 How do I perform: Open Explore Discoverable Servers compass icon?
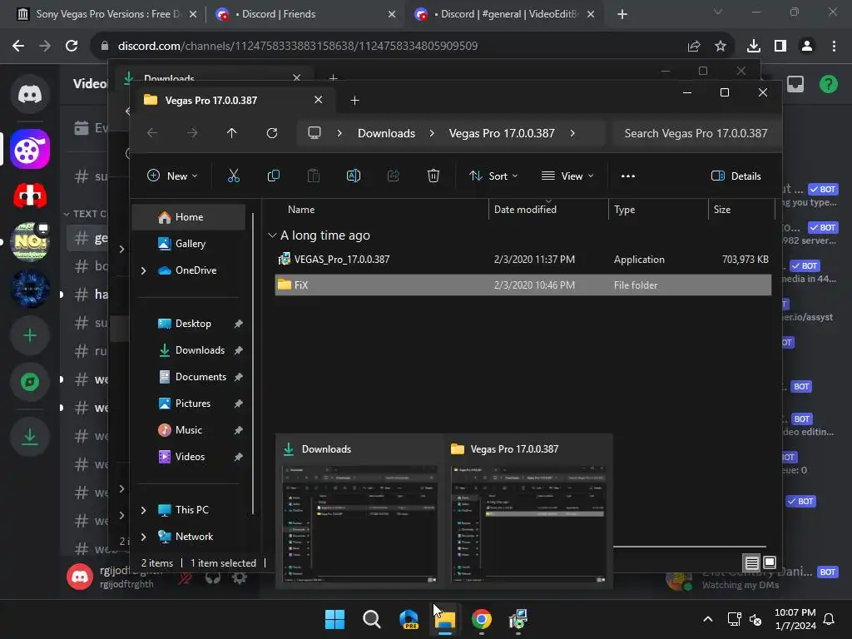pos(30,382)
